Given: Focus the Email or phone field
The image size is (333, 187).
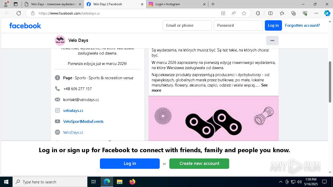Looking at the screenshot, I should 187,25.
